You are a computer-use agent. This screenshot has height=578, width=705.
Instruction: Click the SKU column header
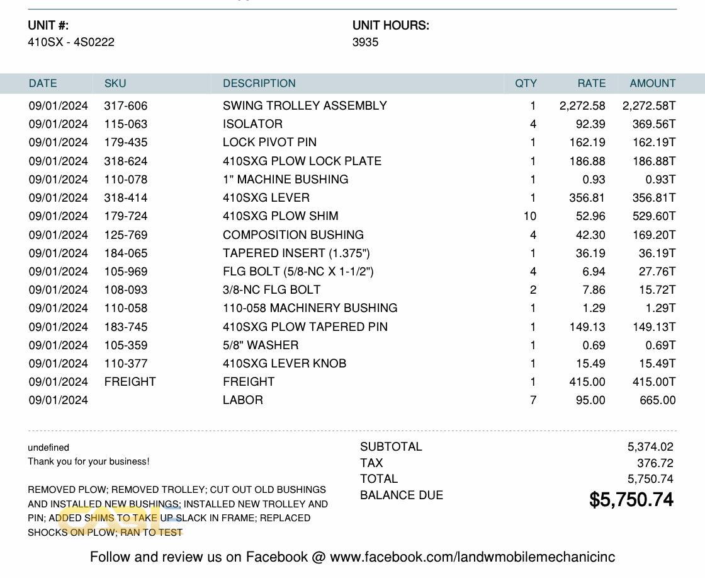pyautogui.click(x=115, y=83)
